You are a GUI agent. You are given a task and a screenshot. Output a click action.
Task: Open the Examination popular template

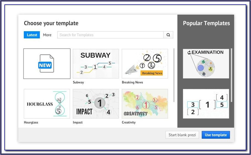[206, 64]
